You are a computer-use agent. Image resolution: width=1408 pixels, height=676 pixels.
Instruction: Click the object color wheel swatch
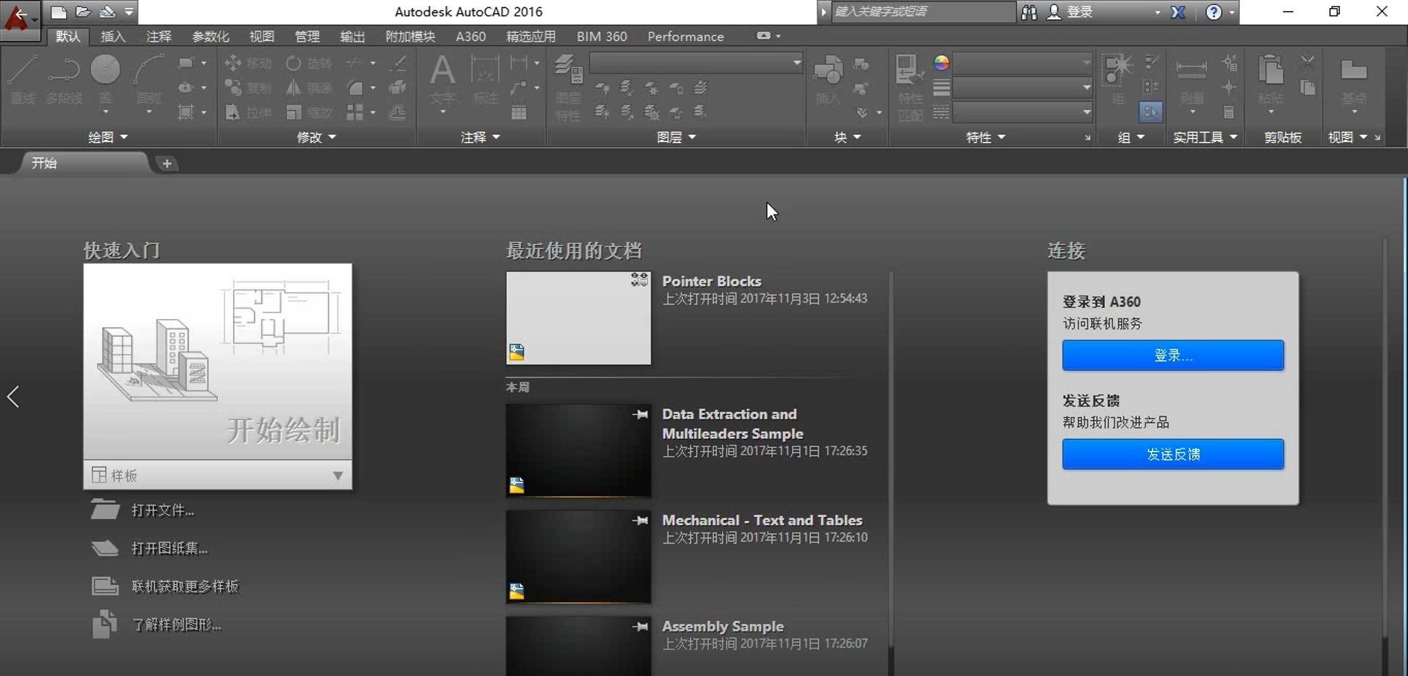pyautogui.click(x=941, y=63)
